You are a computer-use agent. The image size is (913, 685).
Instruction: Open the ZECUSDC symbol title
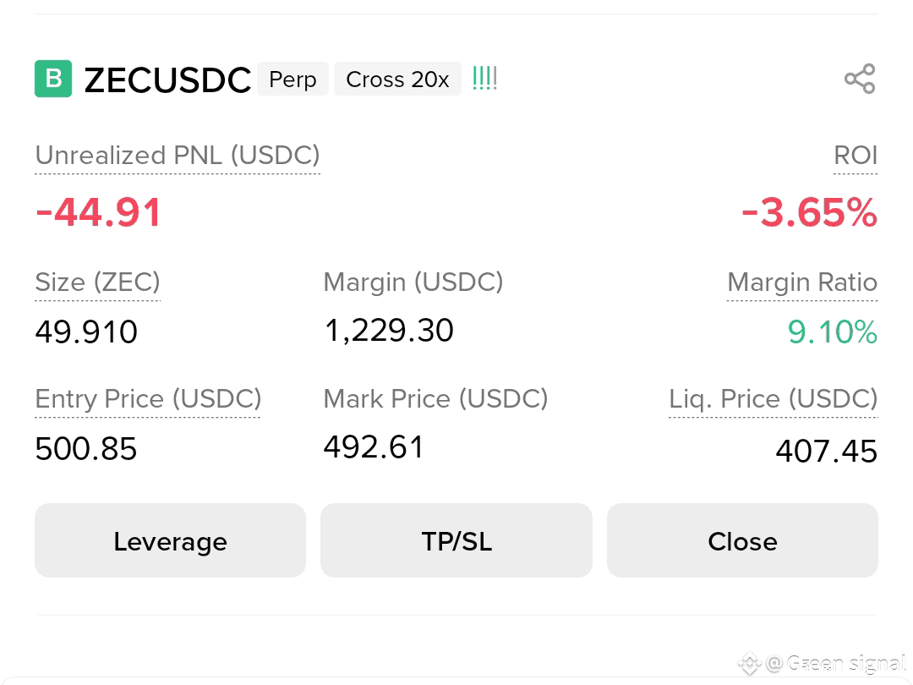[167, 79]
